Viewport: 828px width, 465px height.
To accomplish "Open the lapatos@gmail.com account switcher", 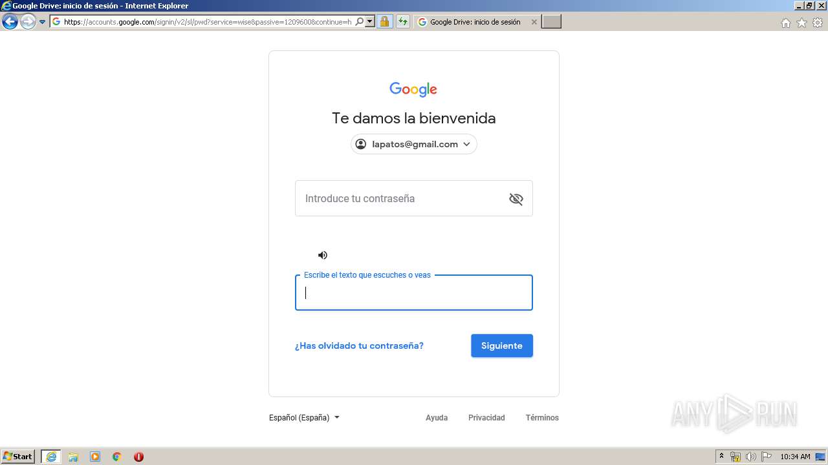I will [414, 144].
